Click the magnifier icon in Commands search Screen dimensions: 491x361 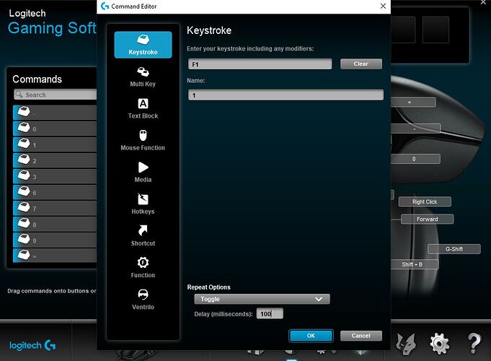click(19, 94)
